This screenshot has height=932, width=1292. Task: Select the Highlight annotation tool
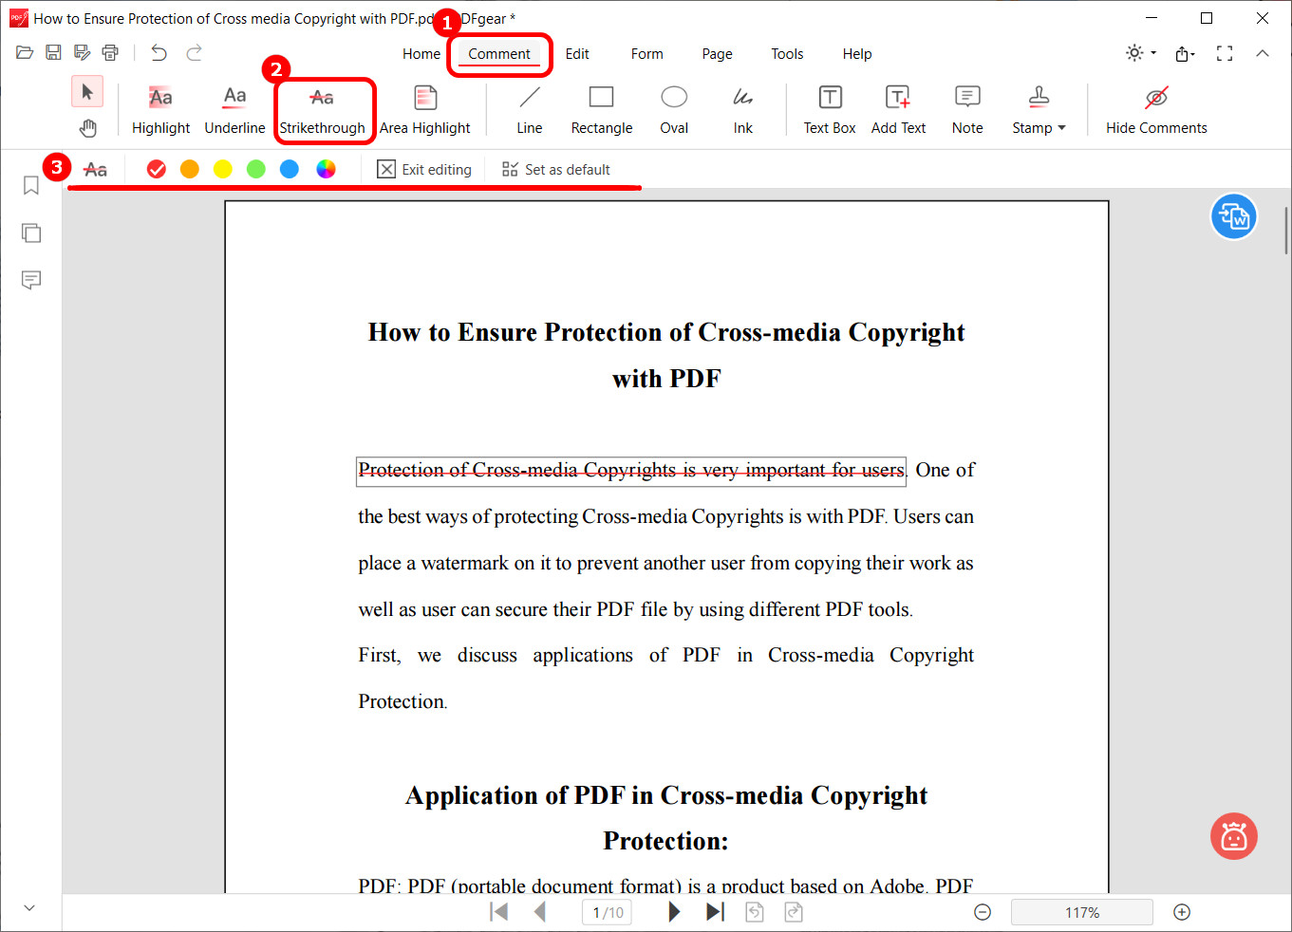pos(159,107)
